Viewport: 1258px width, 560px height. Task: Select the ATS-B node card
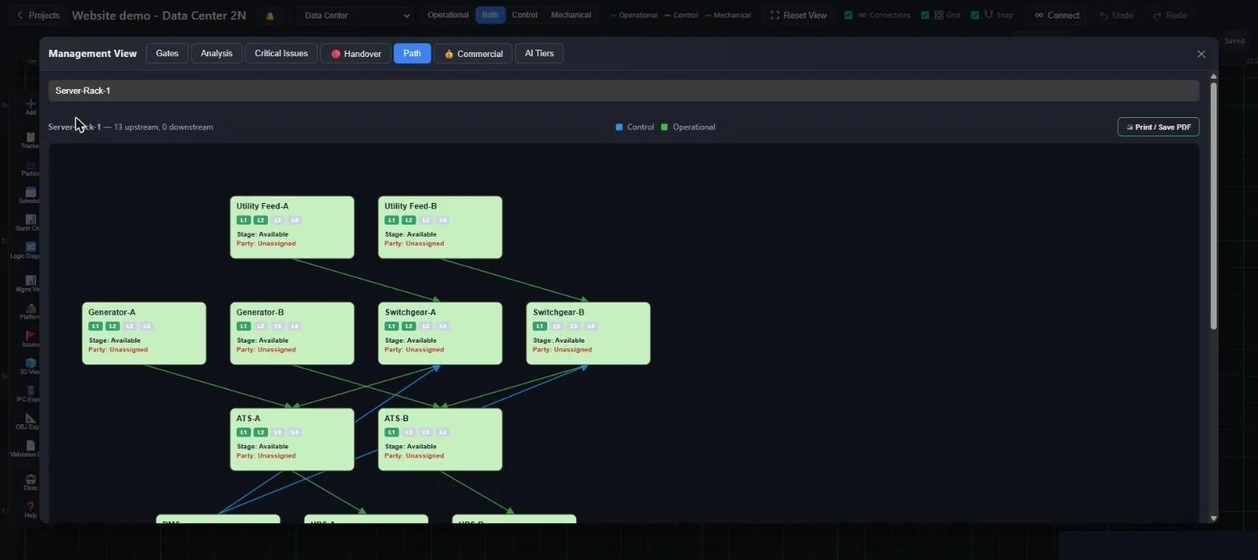click(x=440, y=439)
